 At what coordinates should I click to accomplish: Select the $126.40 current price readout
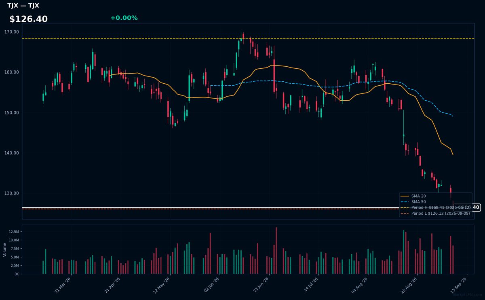tap(28, 19)
